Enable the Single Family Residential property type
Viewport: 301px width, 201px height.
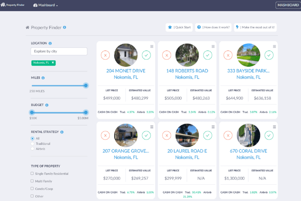click(33, 174)
